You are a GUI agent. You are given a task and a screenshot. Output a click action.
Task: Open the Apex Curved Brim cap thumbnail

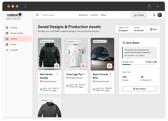pyautogui.click(x=102, y=54)
